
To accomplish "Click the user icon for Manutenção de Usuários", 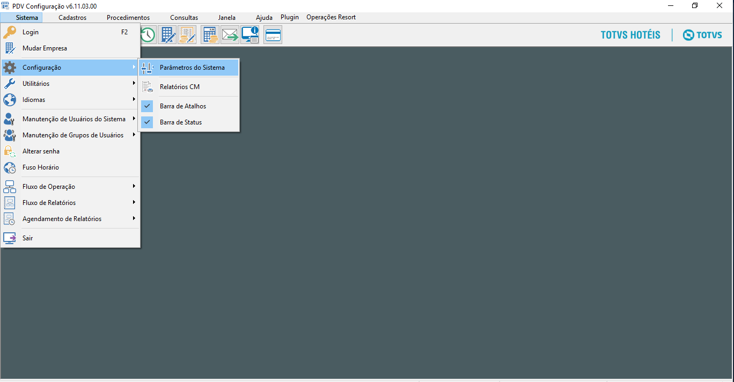I will coord(10,119).
